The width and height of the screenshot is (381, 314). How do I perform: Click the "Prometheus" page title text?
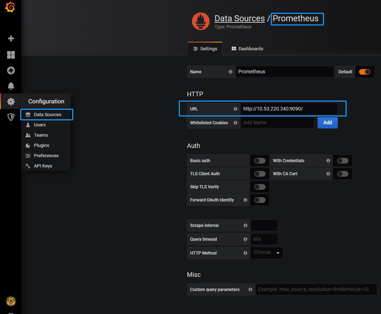[295, 18]
